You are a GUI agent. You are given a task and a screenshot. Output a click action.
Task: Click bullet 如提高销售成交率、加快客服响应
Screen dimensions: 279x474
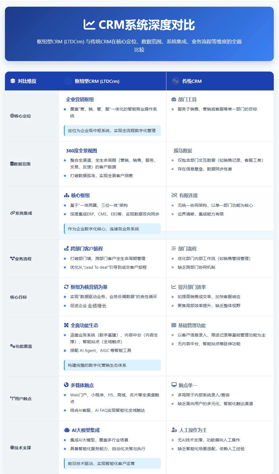[209, 297]
